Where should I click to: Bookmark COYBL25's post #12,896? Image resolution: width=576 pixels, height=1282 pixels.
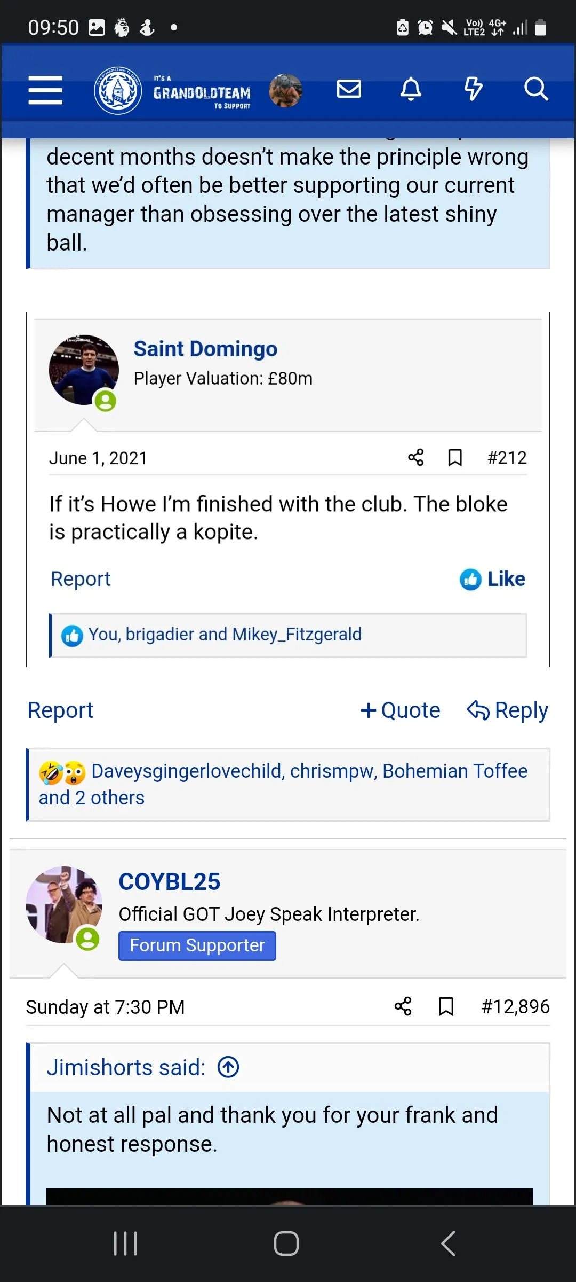446,1006
